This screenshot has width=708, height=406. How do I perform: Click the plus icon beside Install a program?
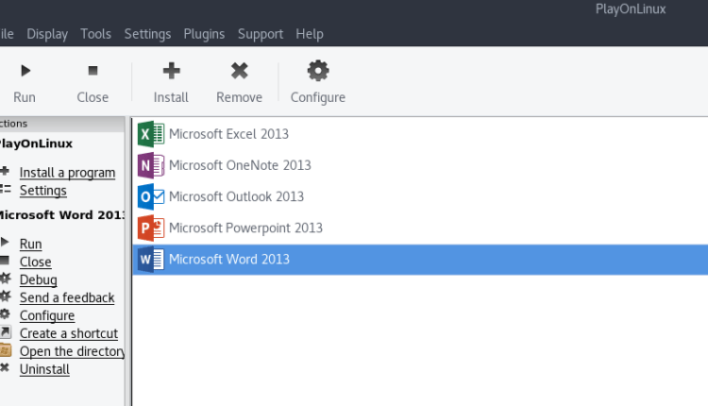coord(5,171)
